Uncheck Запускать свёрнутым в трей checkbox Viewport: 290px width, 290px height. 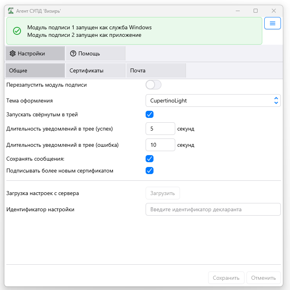click(150, 114)
